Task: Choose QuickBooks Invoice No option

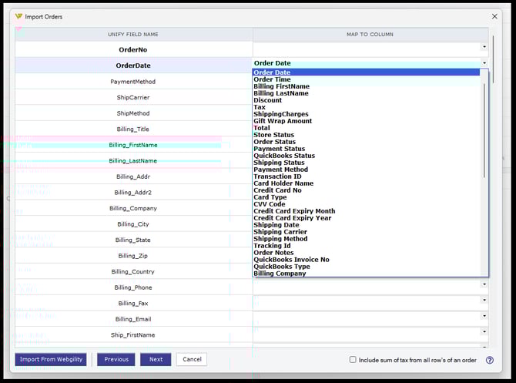Action: point(291,260)
